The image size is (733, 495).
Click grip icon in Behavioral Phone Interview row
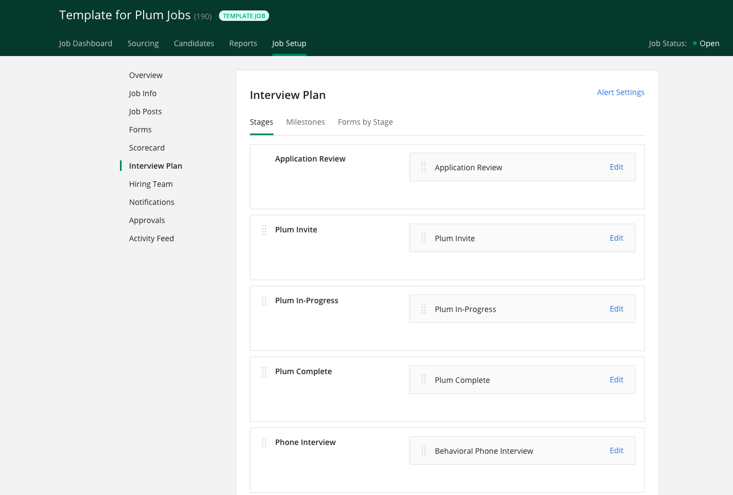pyautogui.click(x=424, y=451)
